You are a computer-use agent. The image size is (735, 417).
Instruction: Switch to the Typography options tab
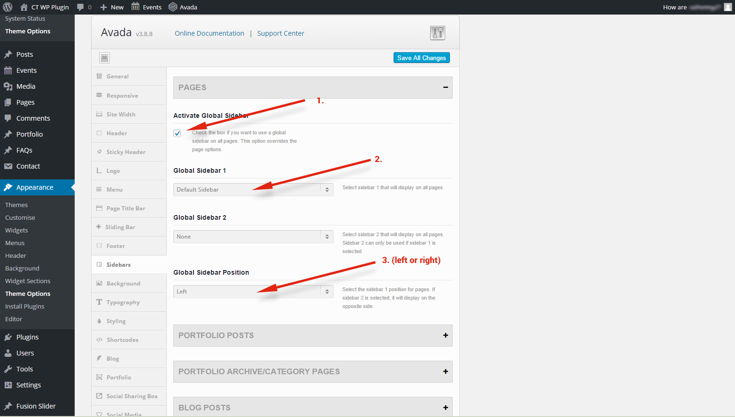[123, 302]
